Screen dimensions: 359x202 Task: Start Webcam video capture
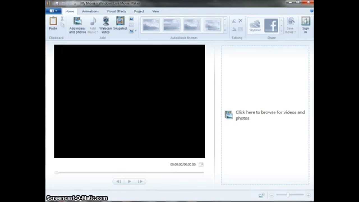click(x=106, y=25)
